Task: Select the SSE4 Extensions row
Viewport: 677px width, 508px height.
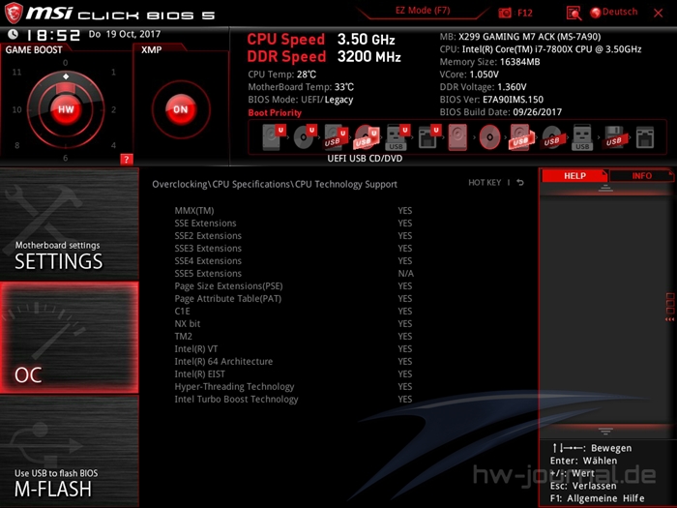Action: click(294, 261)
